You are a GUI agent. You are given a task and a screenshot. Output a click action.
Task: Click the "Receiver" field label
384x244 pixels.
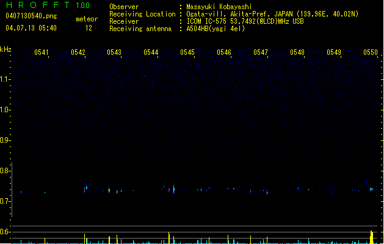tap(124, 21)
